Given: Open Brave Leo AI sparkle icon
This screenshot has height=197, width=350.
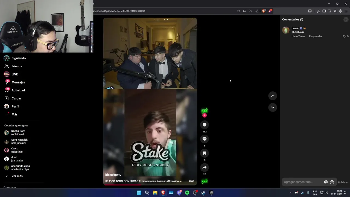Looking at the screenshot, I should (x=335, y=11).
